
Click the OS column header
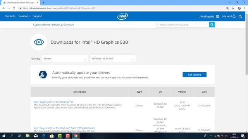160,92
